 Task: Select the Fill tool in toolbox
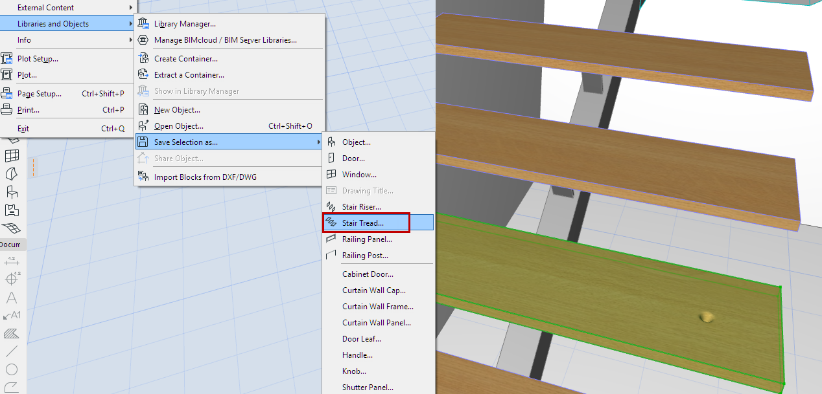(x=12, y=334)
